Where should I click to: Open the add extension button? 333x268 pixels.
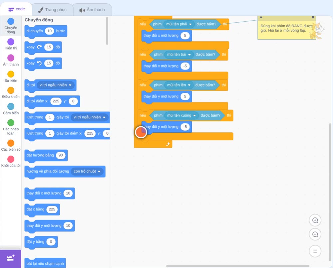(11, 258)
